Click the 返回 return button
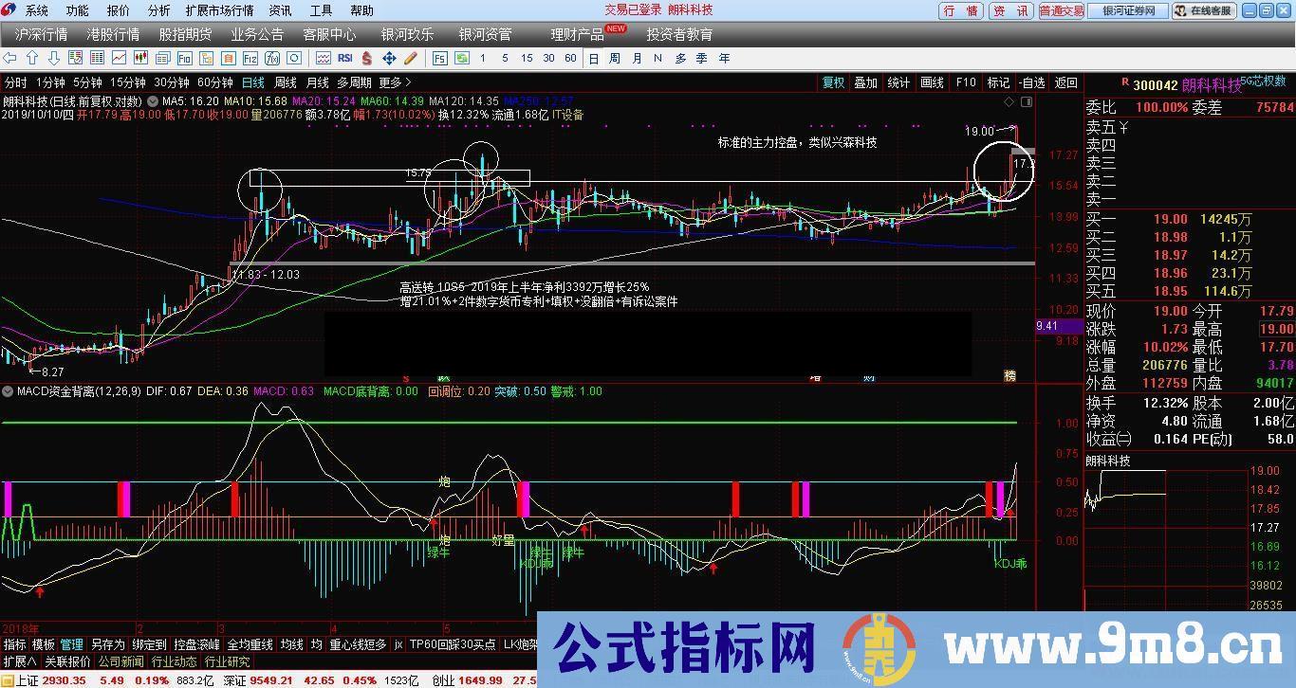Viewport: 1296px width, 688px height. (1066, 82)
